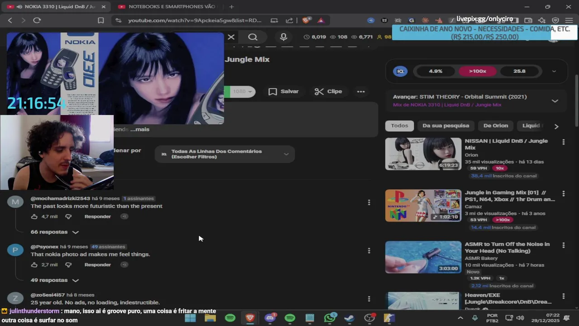Open options menu for @Psyonex's comment
Viewport: 579px width, 326px height.
[369, 250]
